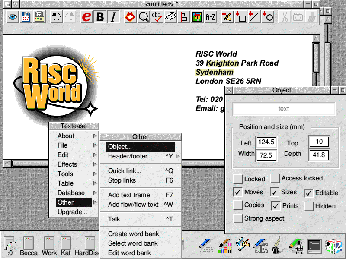Expand the Database submenu arrow
This screenshot has height=259, width=346.
click(95, 193)
